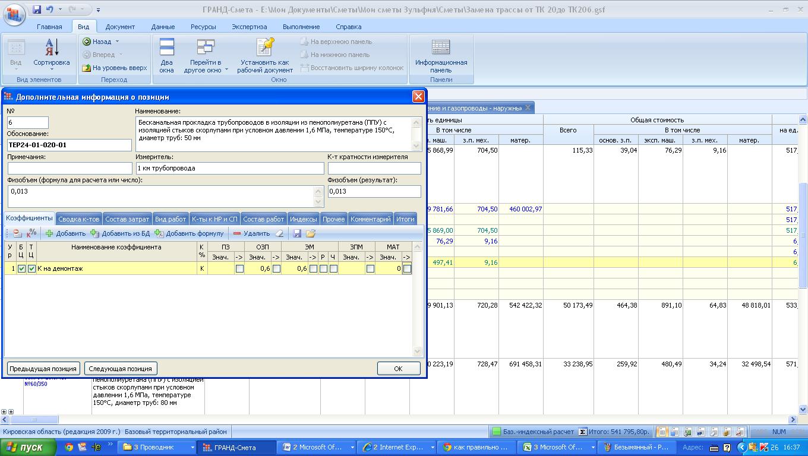Click the eraser icon next to Удалить

280,233
